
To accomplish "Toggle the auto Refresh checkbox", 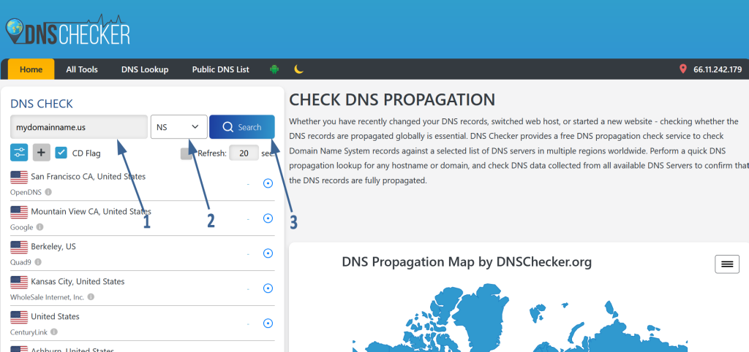I will point(187,153).
